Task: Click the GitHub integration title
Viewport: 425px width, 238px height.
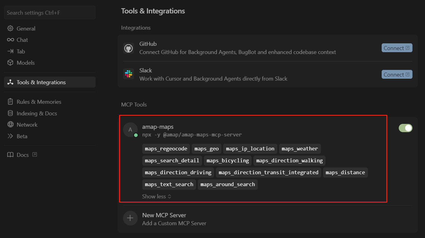Action: (x=148, y=44)
